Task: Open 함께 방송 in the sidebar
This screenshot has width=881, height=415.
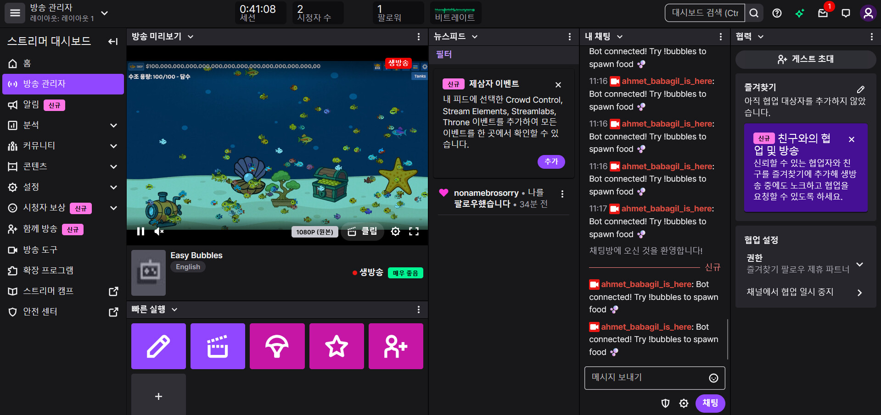Action: point(63,229)
